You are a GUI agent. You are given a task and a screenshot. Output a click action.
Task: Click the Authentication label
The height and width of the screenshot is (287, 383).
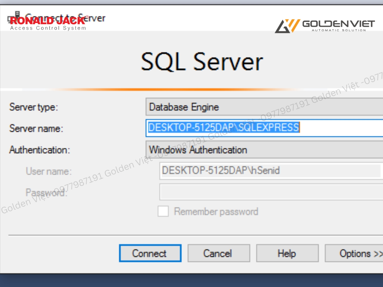click(x=39, y=150)
